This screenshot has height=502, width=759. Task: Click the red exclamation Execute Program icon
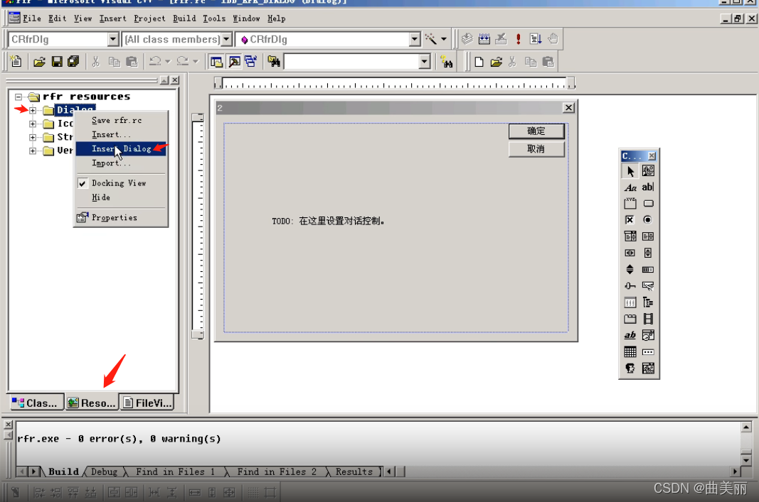[x=519, y=38]
